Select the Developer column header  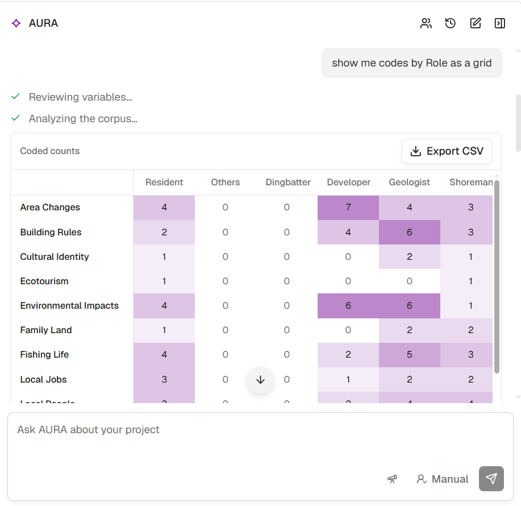(348, 182)
